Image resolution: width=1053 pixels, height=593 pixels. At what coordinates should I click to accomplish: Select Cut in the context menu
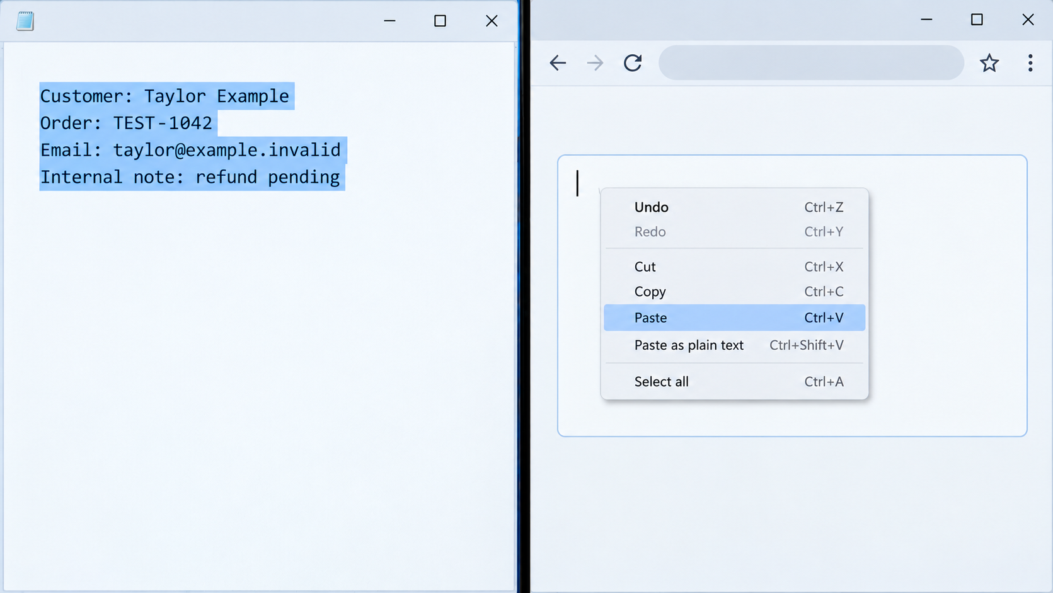click(x=734, y=267)
